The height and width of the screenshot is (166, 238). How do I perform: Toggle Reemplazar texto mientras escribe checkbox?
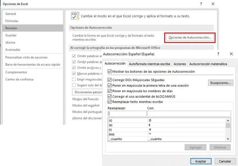(110, 102)
